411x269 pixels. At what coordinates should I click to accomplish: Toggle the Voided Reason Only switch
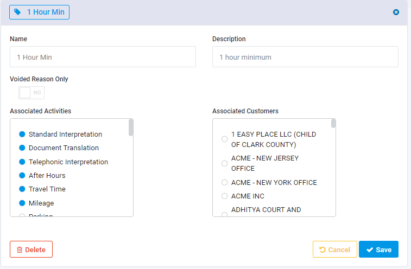[31, 93]
